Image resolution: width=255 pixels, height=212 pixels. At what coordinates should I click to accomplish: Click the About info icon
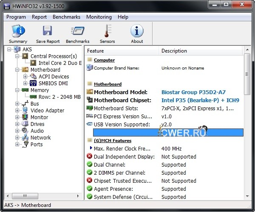(137, 31)
